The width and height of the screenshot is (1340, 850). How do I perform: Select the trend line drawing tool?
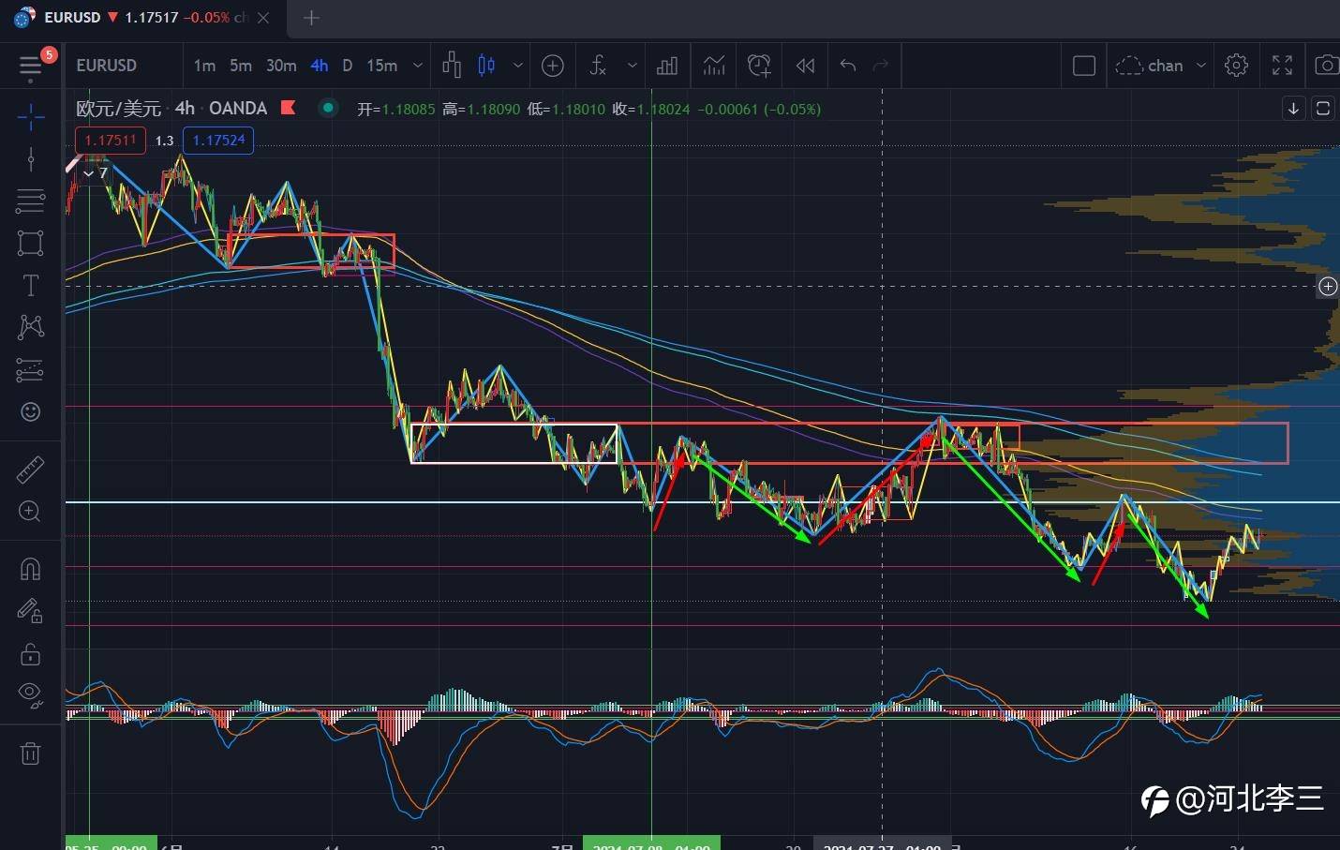(x=30, y=159)
